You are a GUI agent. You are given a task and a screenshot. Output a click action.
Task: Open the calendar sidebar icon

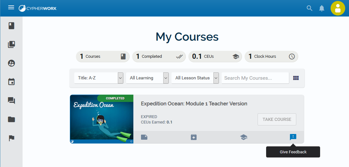(11, 82)
